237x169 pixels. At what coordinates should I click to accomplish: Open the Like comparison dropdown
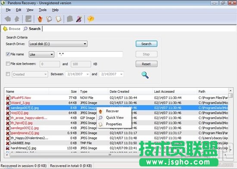coord(41,54)
